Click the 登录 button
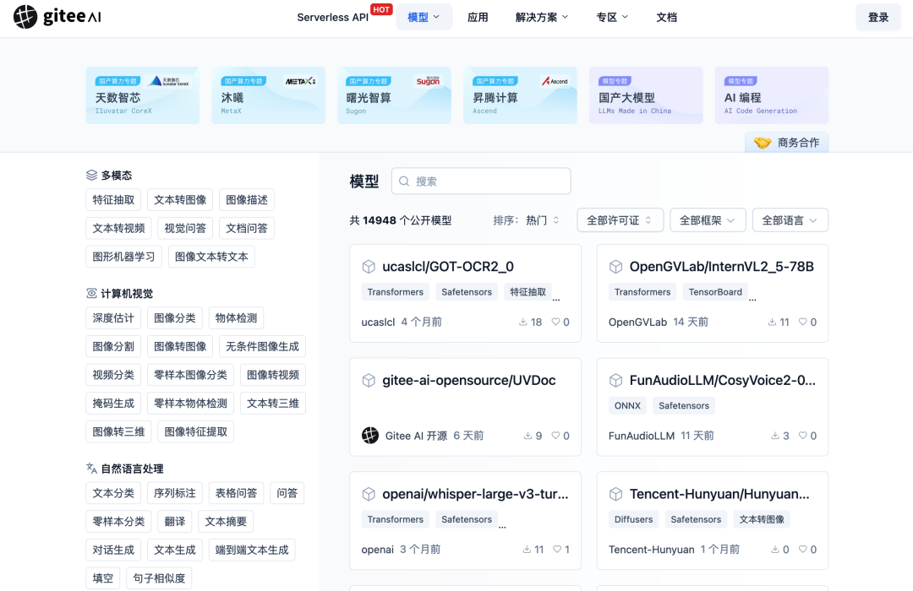Viewport: 913px width, 591px height. (x=877, y=16)
